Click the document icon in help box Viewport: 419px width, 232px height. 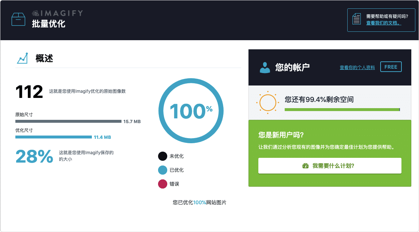(356, 19)
